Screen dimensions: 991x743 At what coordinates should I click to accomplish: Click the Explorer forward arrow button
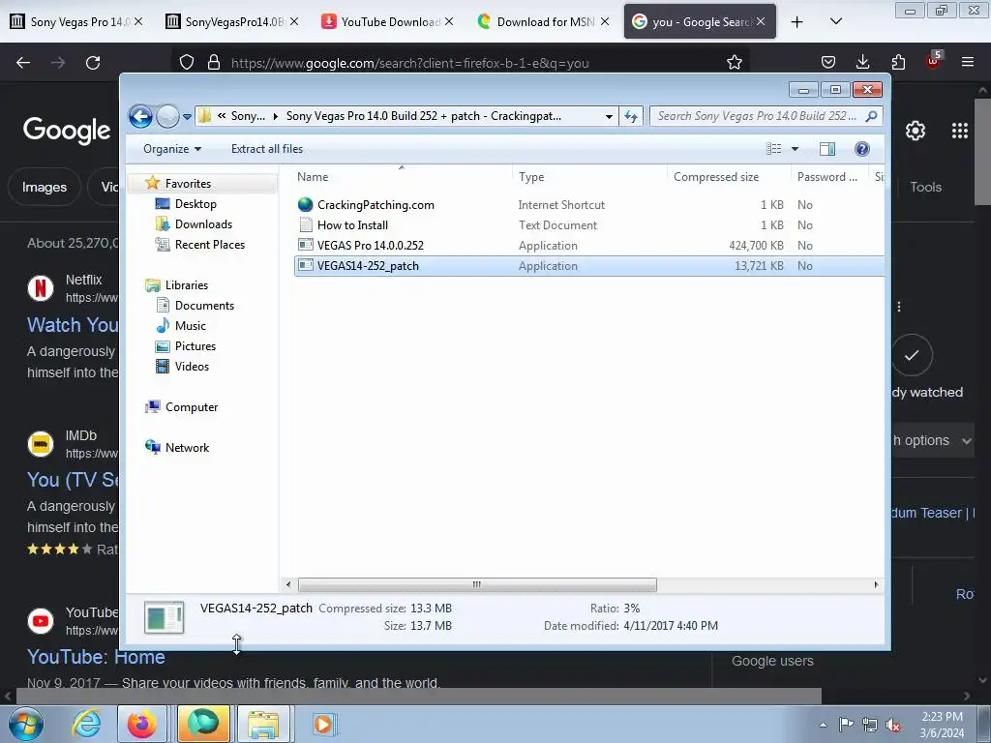click(167, 116)
